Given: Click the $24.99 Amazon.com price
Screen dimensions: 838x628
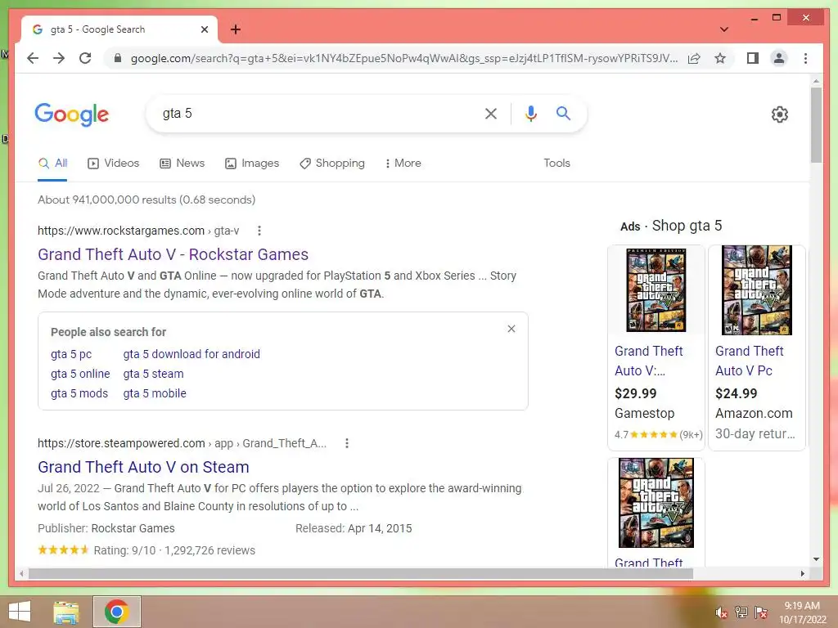Looking at the screenshot, I should [736, 393].
